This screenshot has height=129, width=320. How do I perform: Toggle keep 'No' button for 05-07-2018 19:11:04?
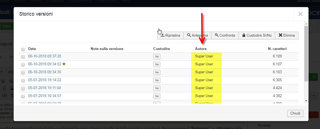(x=157, y=88)
